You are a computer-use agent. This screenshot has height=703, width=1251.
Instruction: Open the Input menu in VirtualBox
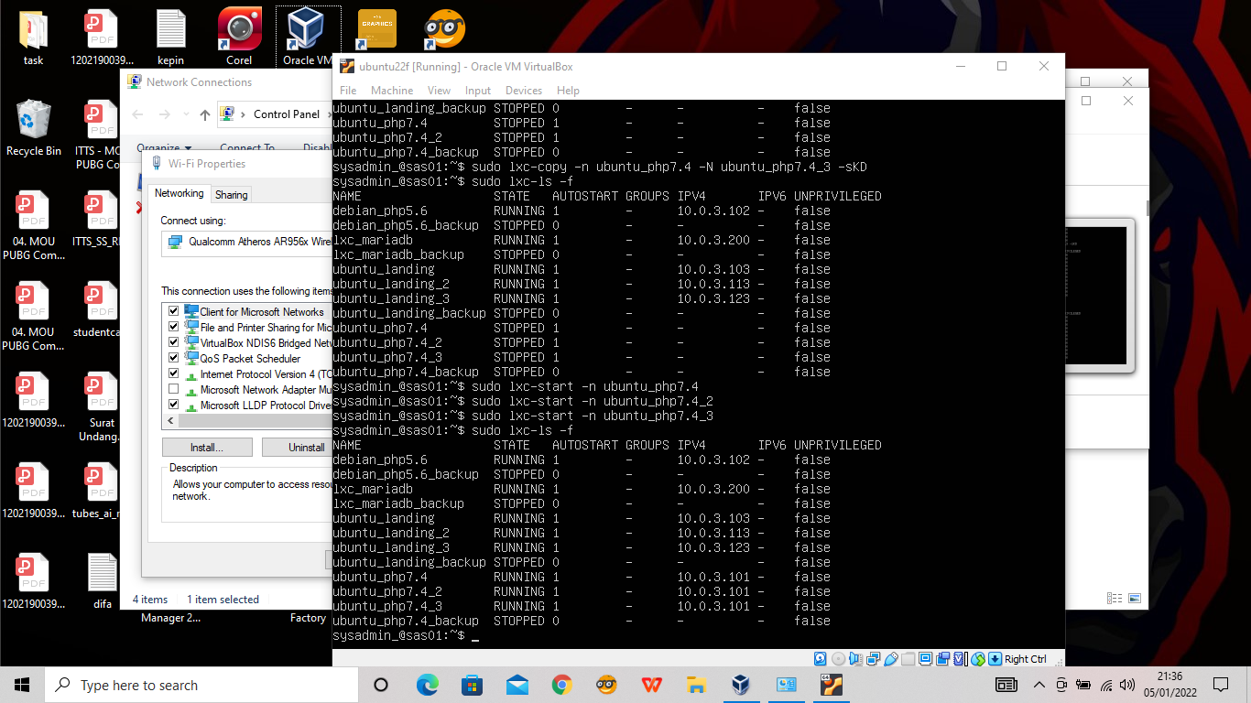(478, 91)
